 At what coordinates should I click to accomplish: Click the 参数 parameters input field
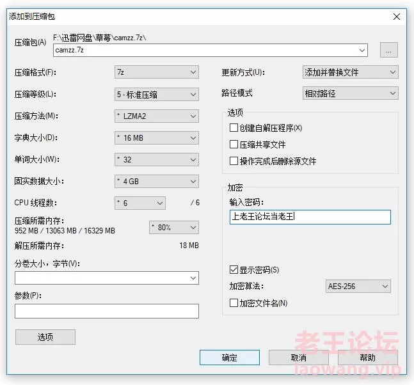(x=107, y=311)
